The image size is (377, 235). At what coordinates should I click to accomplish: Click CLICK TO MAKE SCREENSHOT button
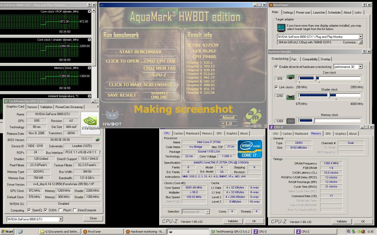click(140, 85)
